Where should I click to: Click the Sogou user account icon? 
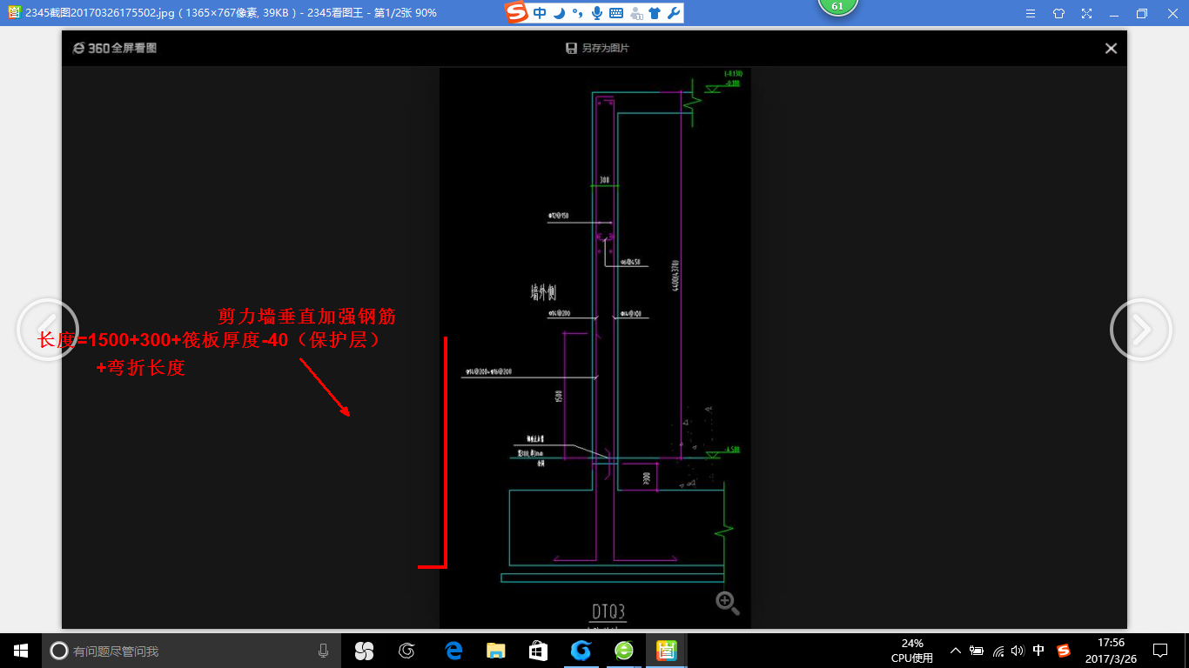pyautogui.click(x=635, y=13)
